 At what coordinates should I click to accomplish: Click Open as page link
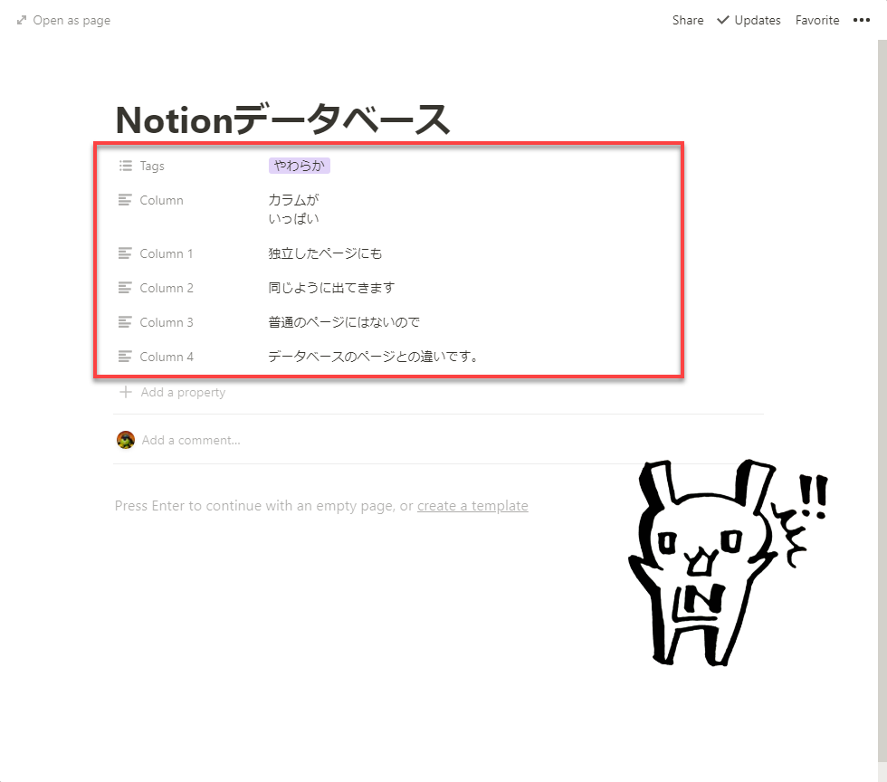point(72,21)
